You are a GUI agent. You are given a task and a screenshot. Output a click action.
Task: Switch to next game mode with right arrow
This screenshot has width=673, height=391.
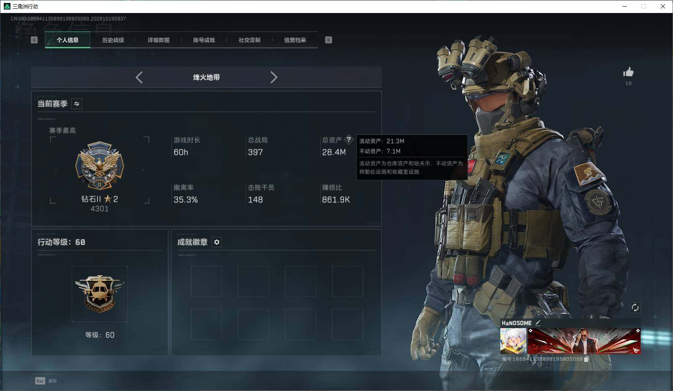[273, 77]
